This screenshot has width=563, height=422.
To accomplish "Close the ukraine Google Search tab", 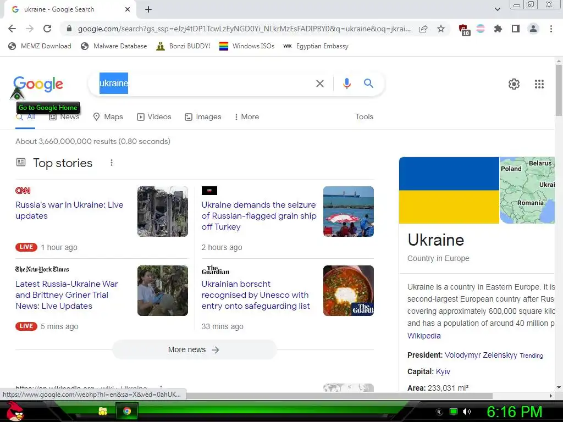I will tap(128, 9).
